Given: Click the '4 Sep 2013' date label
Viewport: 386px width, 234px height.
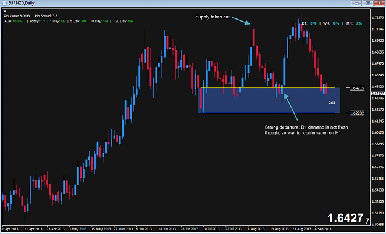Looking at the screenshot, I should point(323,229).
